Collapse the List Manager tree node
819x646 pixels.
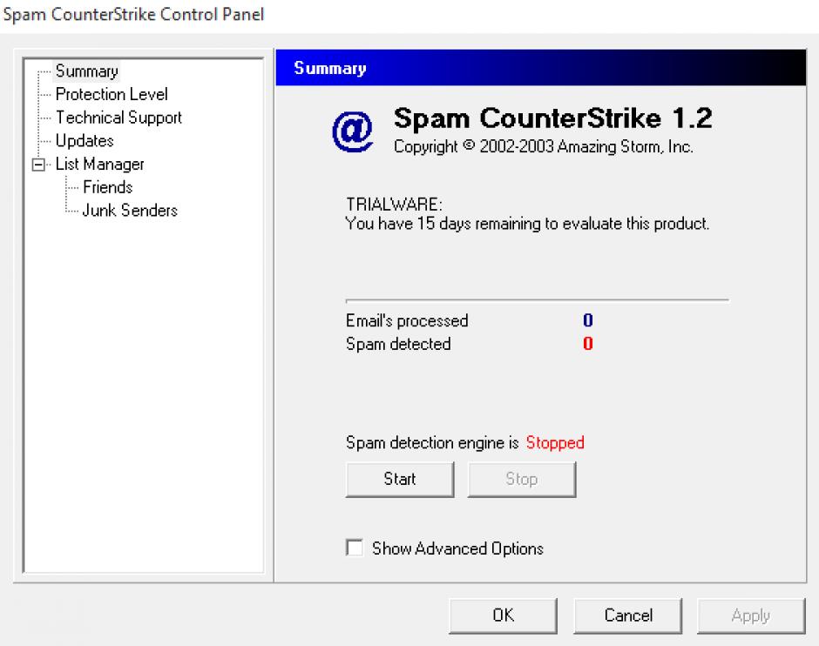point(38,165)
